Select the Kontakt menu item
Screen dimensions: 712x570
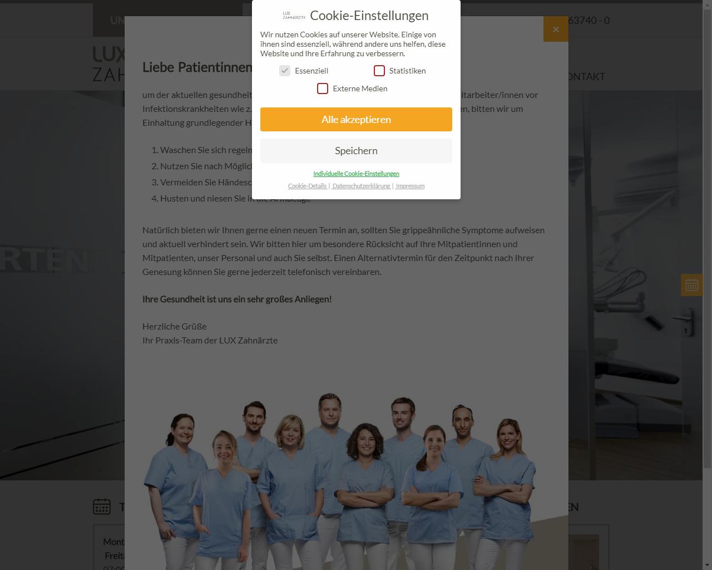[x=586, y=76]
